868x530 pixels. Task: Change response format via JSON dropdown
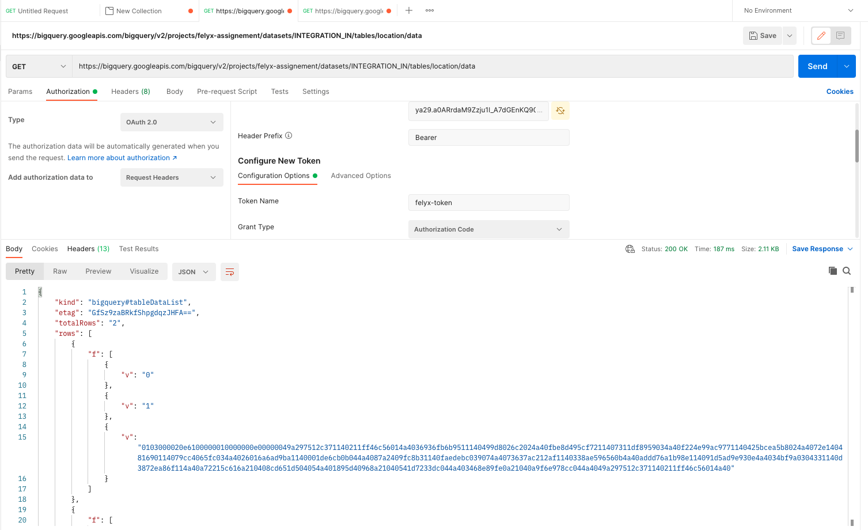(x=194, y=271)
